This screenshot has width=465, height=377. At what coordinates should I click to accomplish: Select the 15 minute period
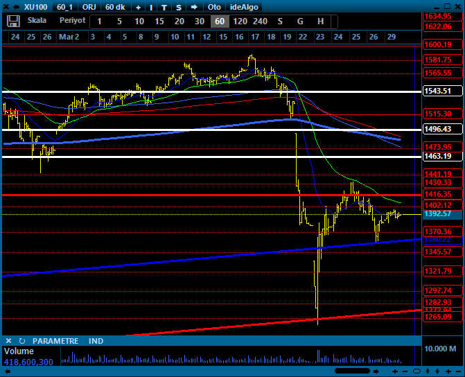[159, 21]
